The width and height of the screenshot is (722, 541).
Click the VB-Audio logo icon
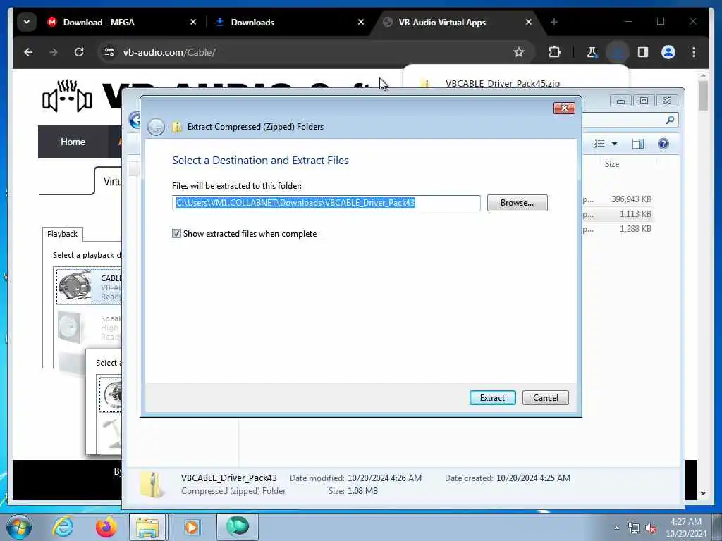67,96
